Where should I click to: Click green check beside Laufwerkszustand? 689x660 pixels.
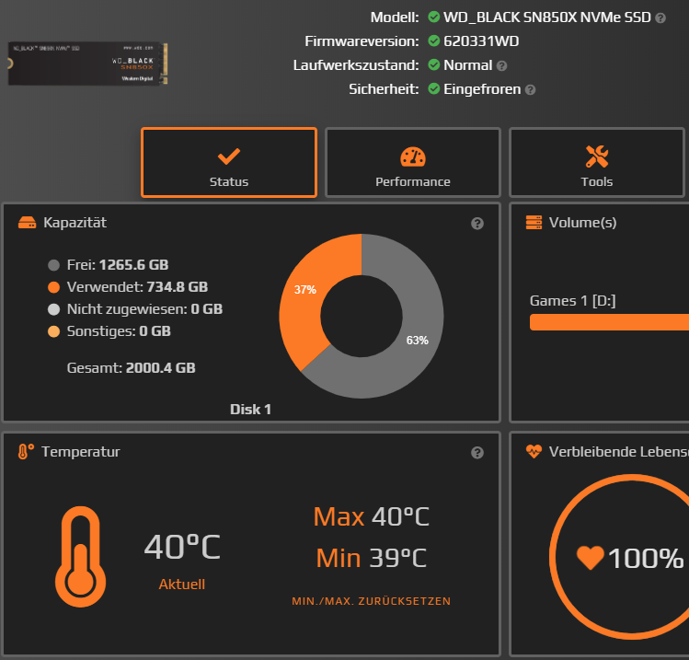[433, 64]
